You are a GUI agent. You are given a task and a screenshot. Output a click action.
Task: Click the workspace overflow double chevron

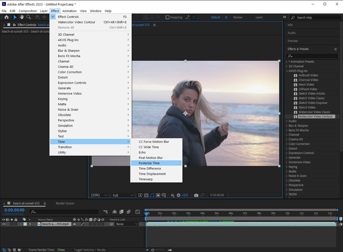pyautogui.click(x=284, y=17)
